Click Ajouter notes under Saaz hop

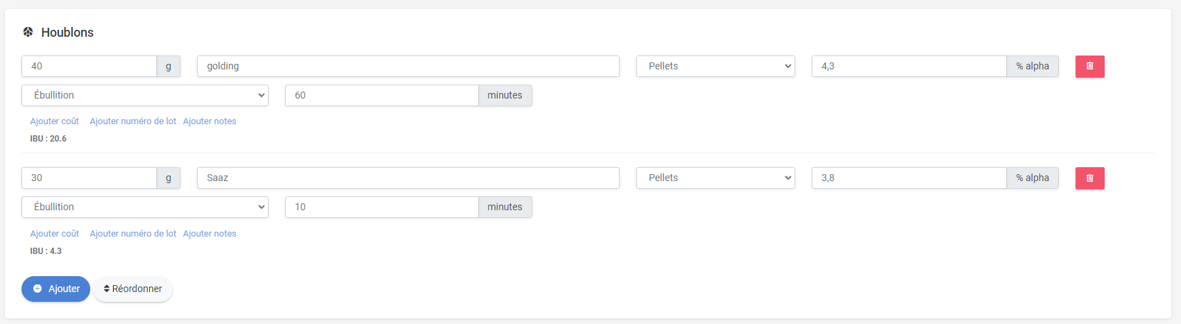pos(210,233)
